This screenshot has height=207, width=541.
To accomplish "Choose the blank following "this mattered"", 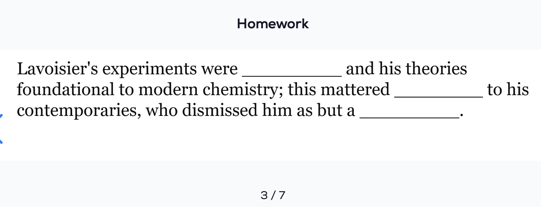I will tap(439, 90).
